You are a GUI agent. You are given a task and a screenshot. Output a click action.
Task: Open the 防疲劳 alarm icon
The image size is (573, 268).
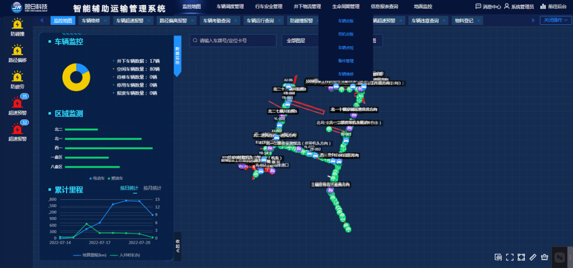pos(17,77)
